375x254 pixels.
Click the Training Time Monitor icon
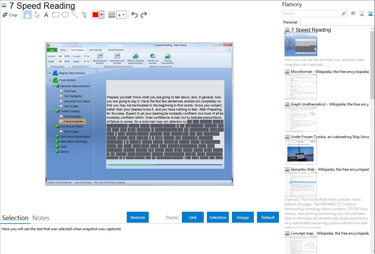167,56
